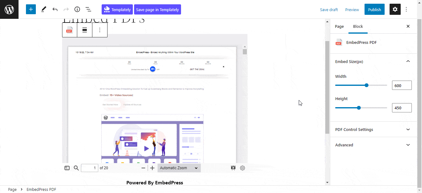Publish the page
The height and width of the screenshot is (193, 422).
[374, 9]
